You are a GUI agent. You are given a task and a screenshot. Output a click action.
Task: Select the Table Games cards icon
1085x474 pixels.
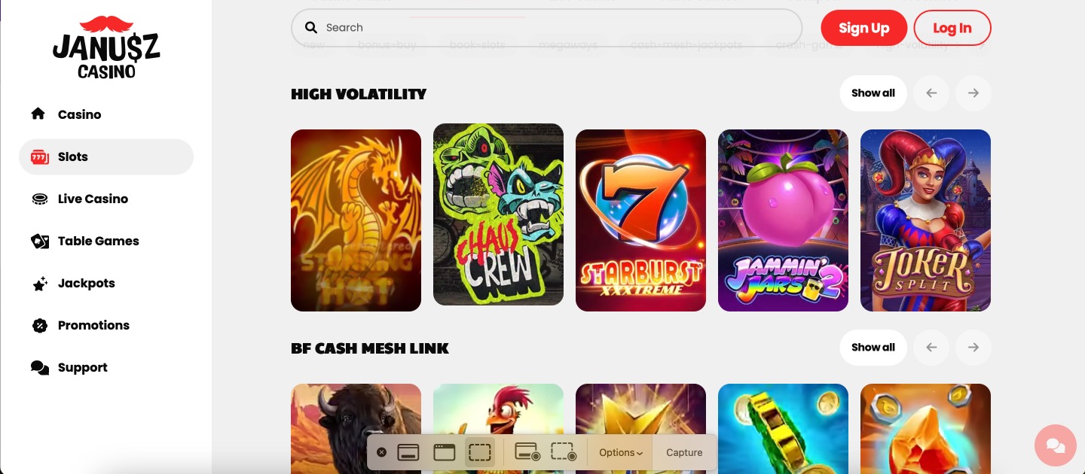tap(39, 241)
